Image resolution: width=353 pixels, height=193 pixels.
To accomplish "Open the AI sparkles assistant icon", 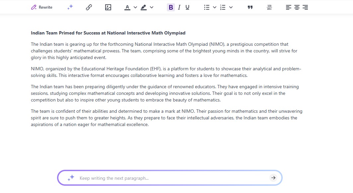I will click(x=70, y=7).
